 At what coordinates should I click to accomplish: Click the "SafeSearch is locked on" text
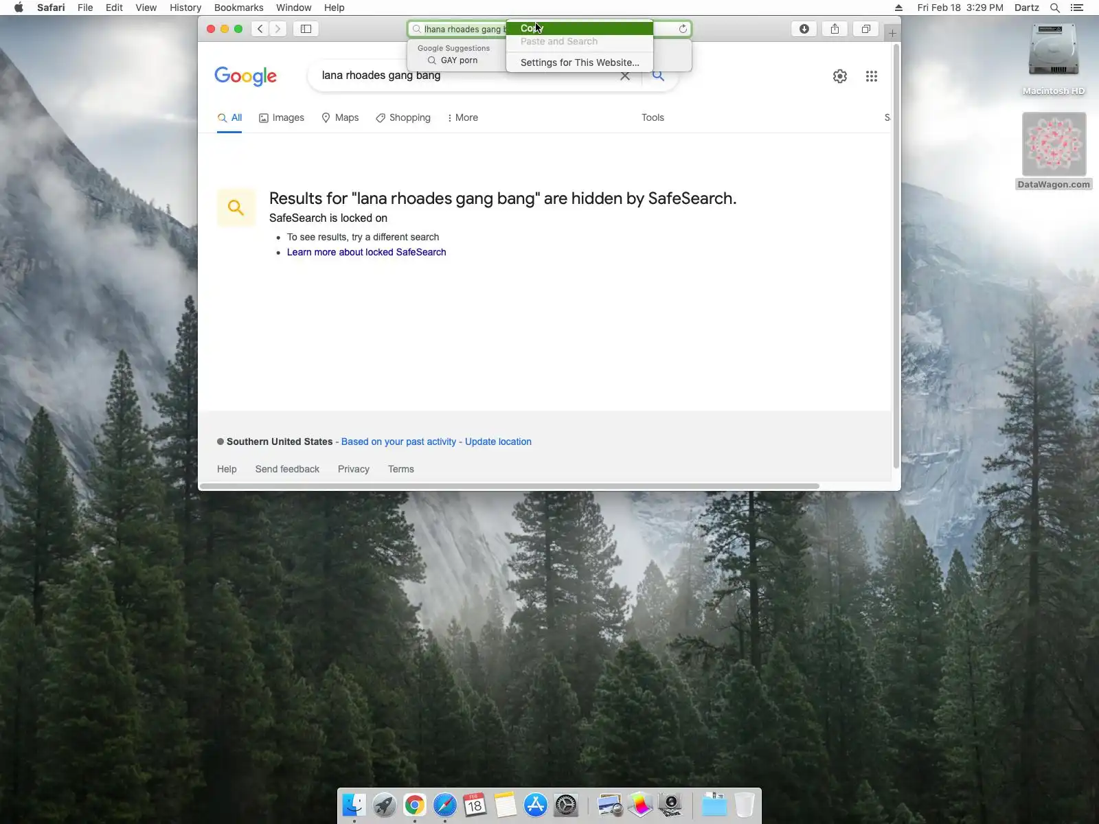(328, 218)
